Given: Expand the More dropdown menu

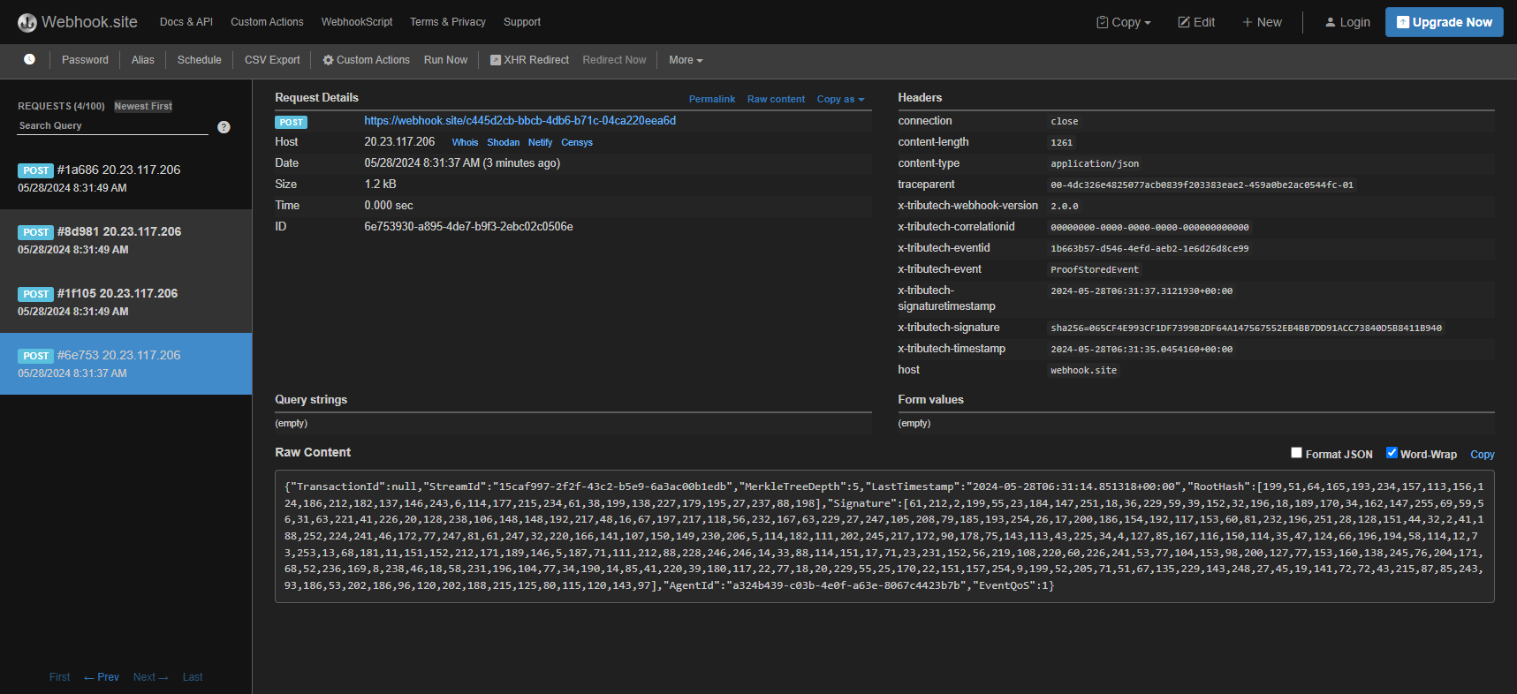Looking at the screenshot, I should (686, 60).
